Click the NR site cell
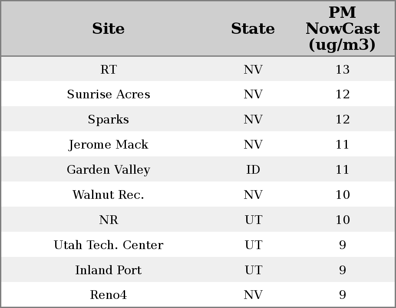Screen dimensions: 396x308 click(x=109, y=220)
